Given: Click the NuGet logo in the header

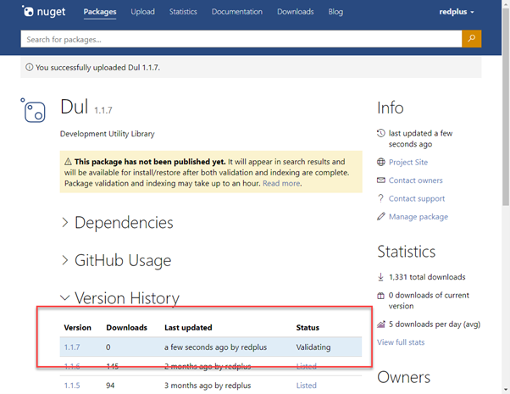Looking at the screenshot, I should click(43, 11).
